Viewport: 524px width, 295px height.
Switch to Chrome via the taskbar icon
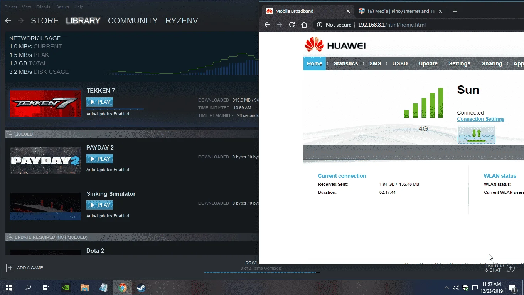(123, 287)
